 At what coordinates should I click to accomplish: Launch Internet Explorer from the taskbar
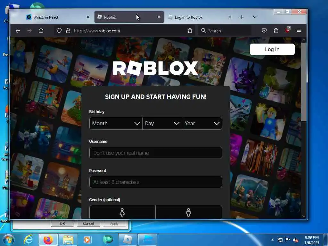[x=28, y=240]
